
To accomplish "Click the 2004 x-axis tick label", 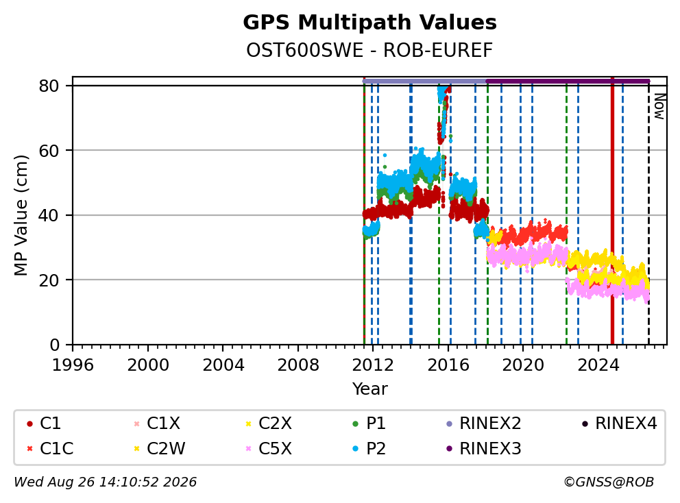I will pyautogui.click(x=223, y=365).
